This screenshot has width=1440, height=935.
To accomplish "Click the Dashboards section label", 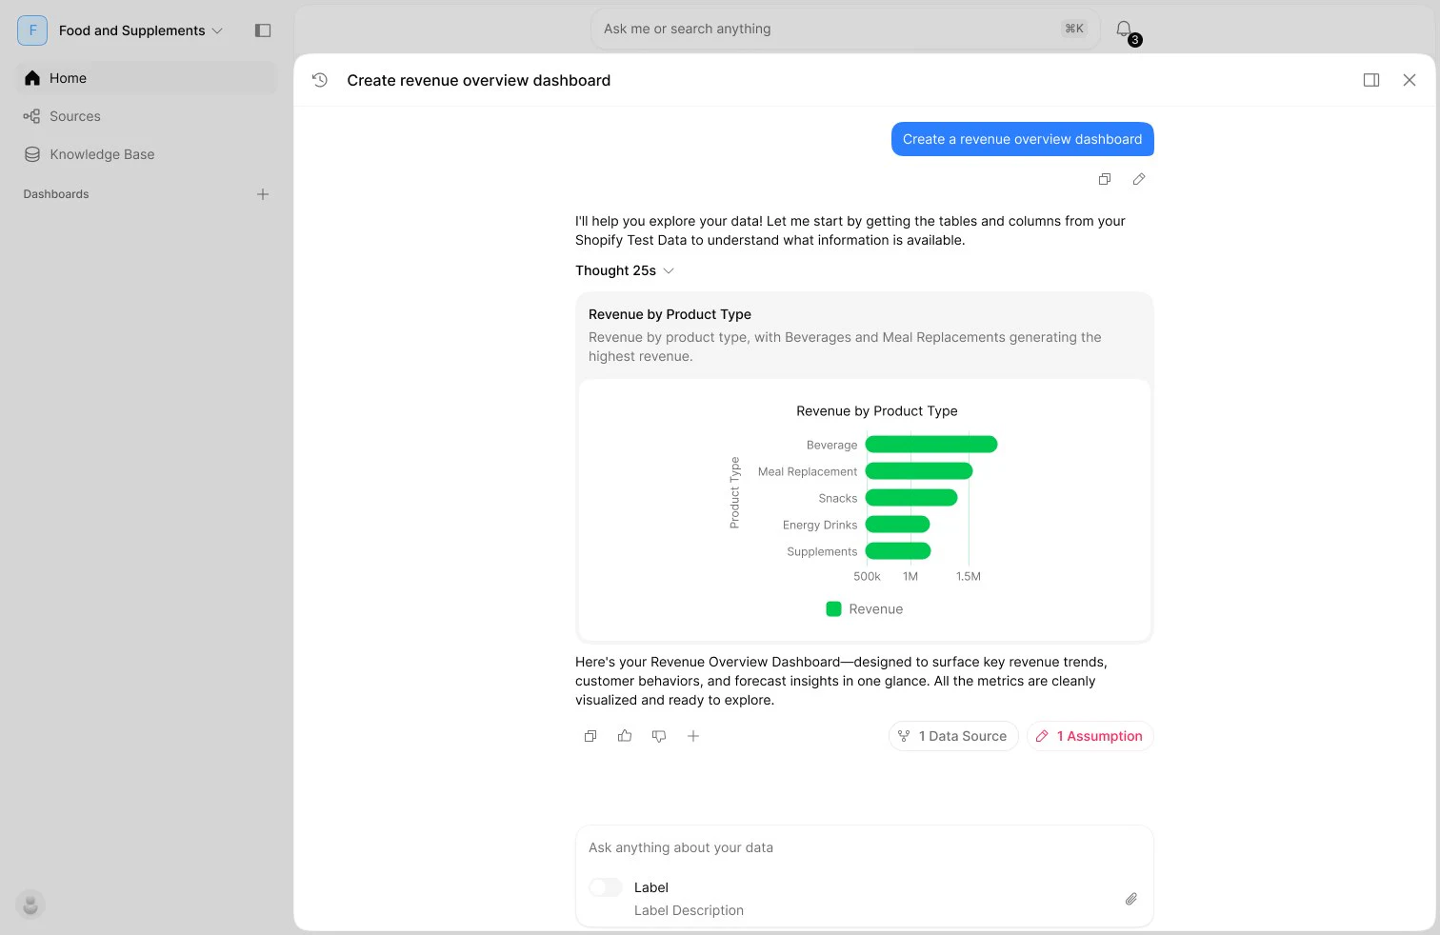I will pos(56,194).
